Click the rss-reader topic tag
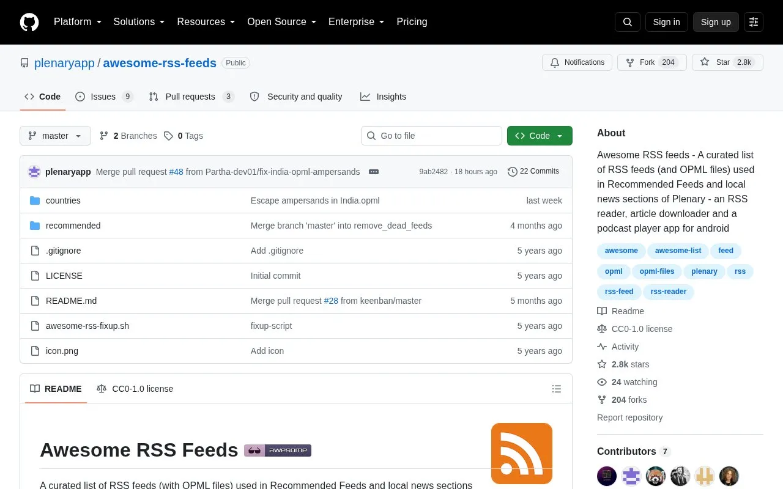 tap(669, 292)
